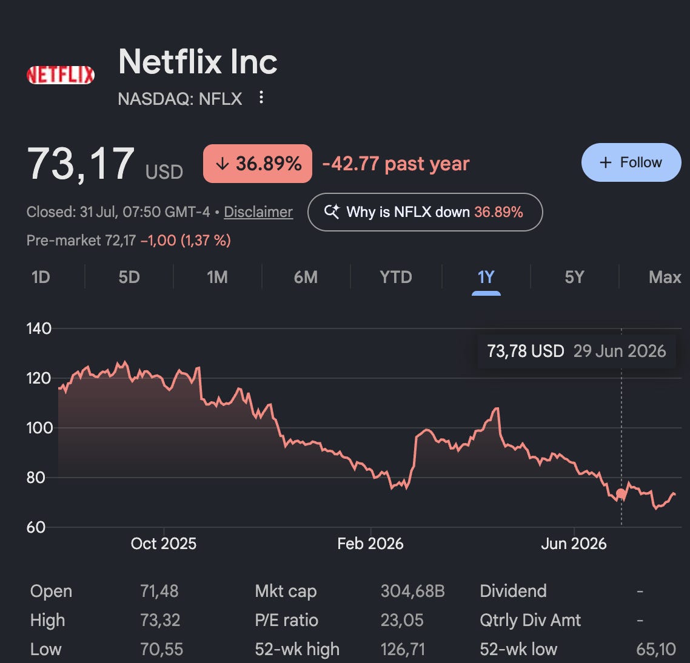
Task: Click the Feb 2026 axis label
Action: pos(370,544)
